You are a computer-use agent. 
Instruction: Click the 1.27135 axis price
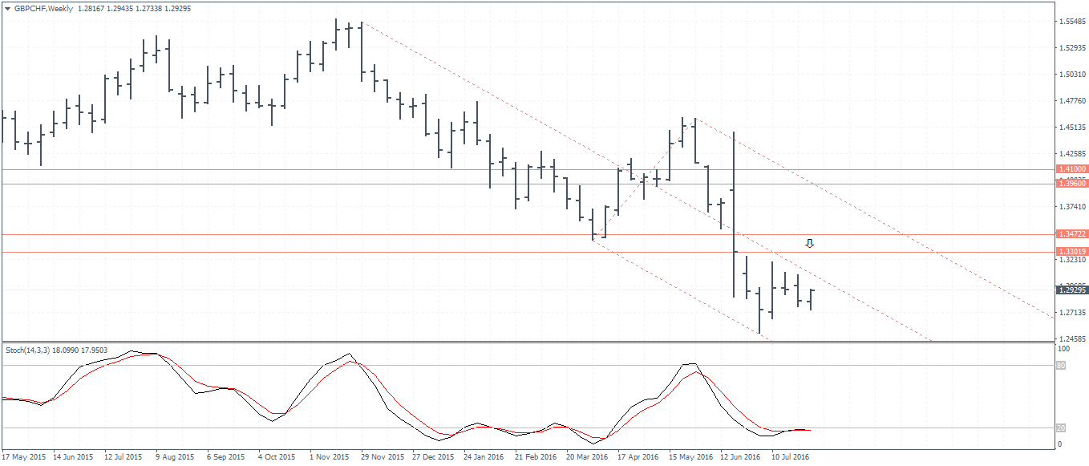click(1072, 312)
